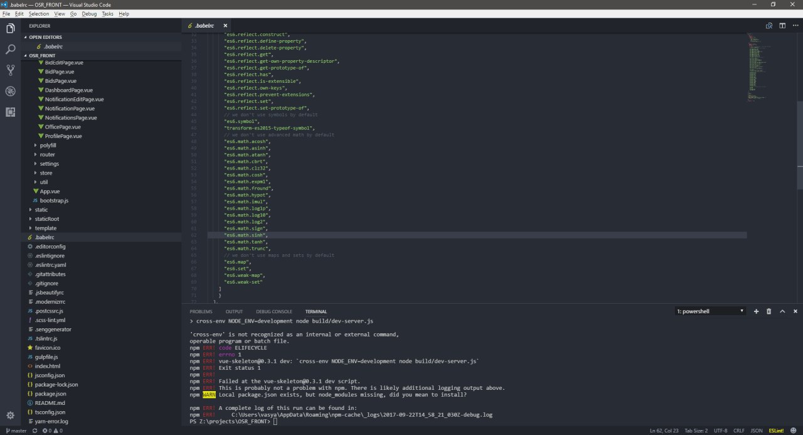Click the code minimap

(x=760, y=66)
